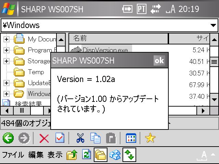Open the ¥Windows path dropdown arrow
Screen dimensions: 219x164
point(213,25)
